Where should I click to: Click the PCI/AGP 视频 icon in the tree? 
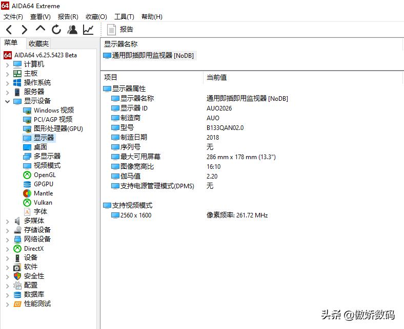coord(27,120)
